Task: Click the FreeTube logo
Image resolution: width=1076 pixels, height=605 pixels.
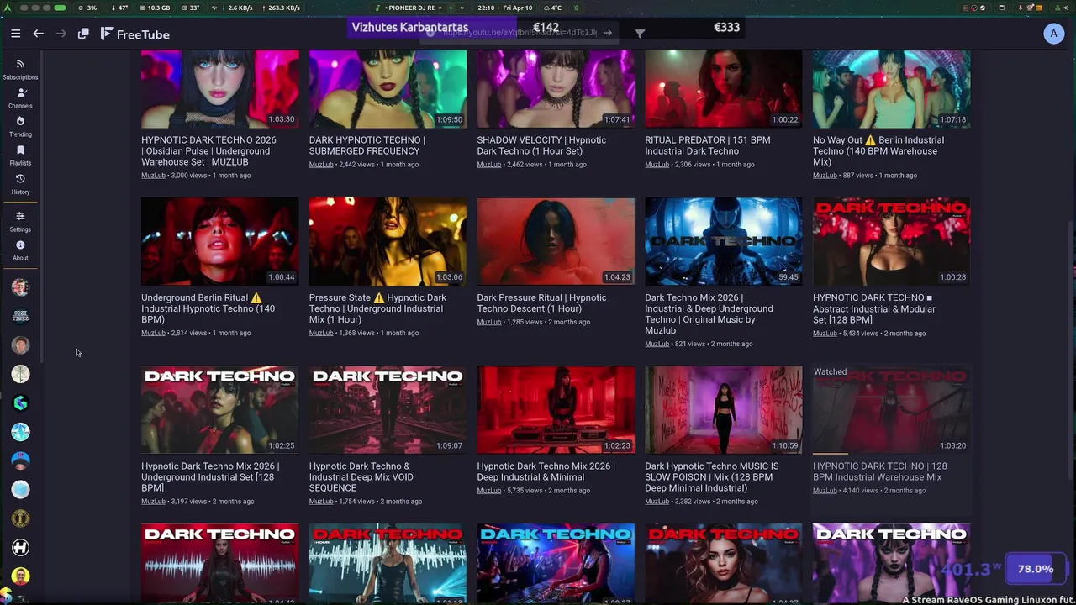Action: point(134,34)
